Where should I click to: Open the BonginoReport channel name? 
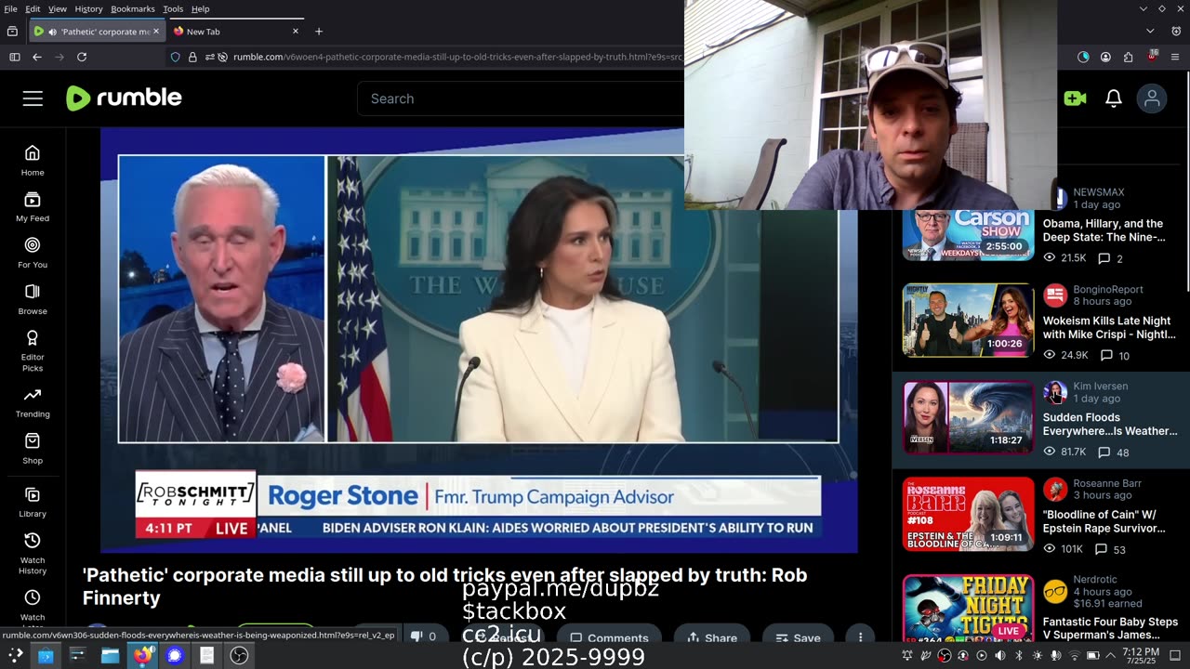click(1108, 289)
